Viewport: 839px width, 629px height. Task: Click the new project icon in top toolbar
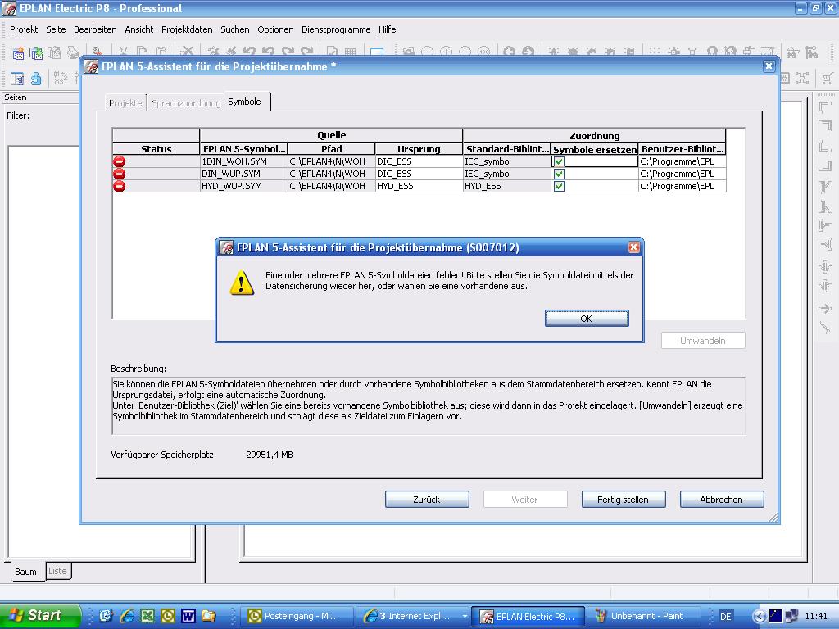pos(17,52)
